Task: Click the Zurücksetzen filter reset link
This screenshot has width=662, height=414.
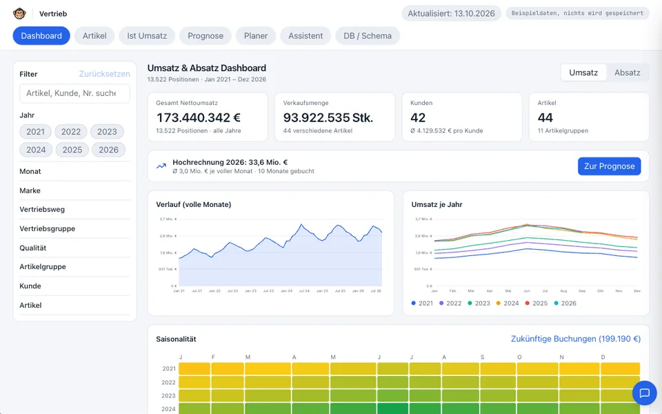Action: pyautogui.click(x=104, y=74)
